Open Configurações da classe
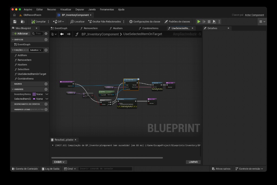The image size is (277, 185). click(x=145, y=22)
